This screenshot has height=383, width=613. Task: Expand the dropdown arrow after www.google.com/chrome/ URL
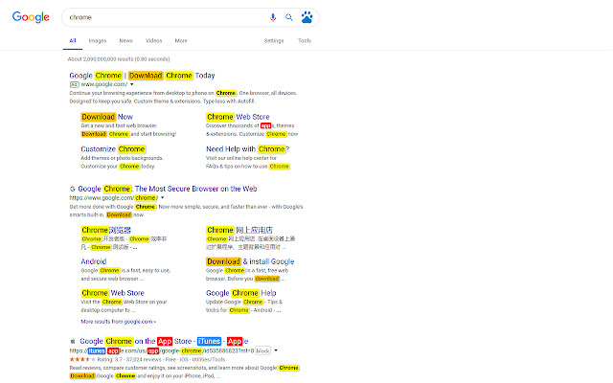point(163,198)
